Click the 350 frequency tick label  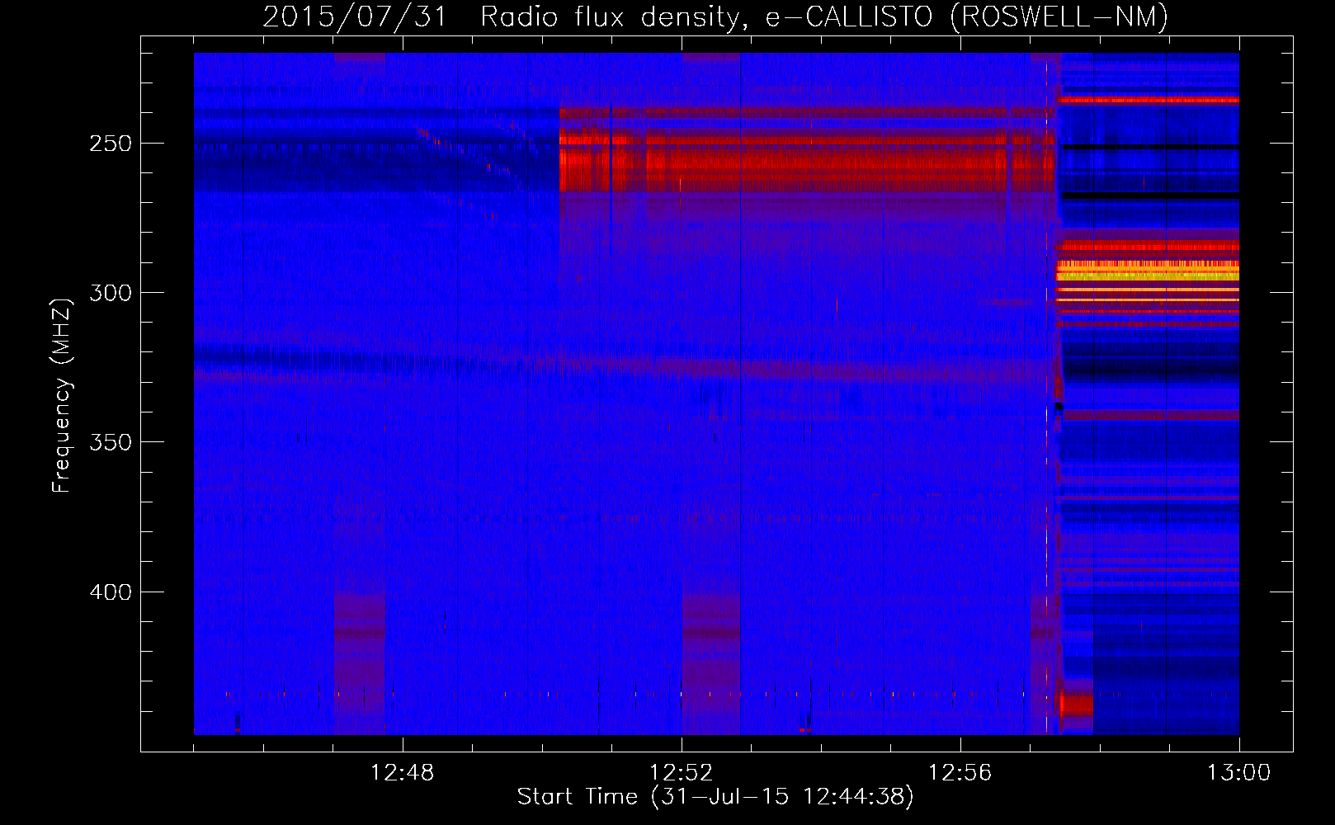(111, 442)
